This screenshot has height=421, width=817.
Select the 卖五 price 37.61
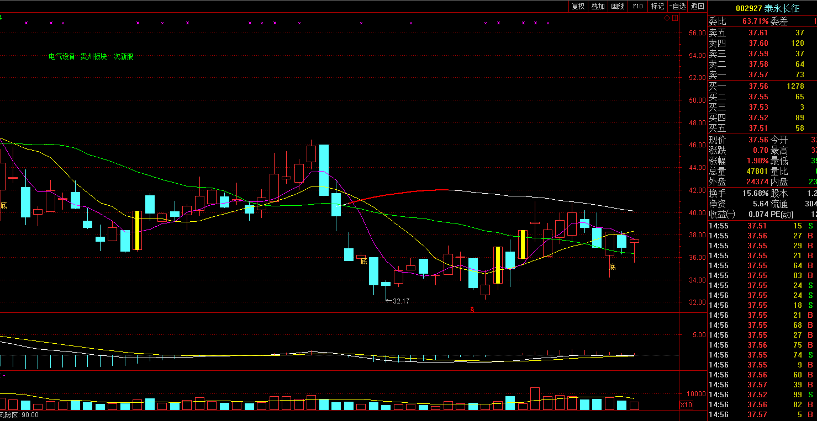point(758,33)
